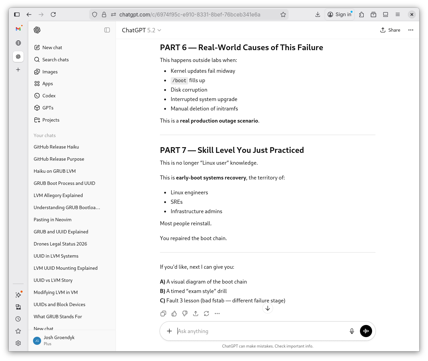This screenshot has width=428, height=361.
Task: Click the Share button
Action: (390, 30)
